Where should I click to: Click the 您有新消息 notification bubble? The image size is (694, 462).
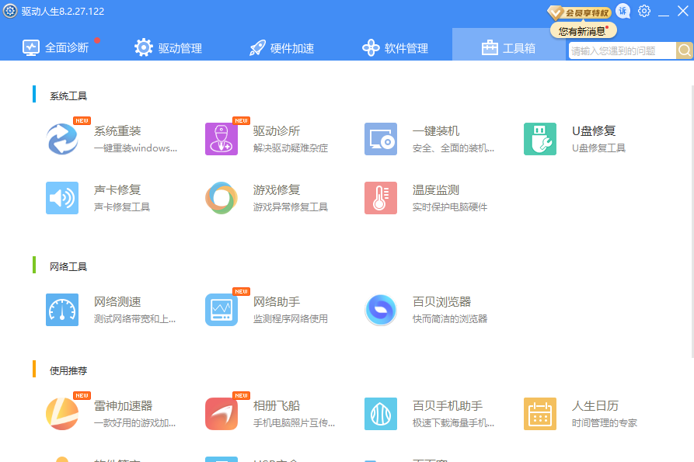[x=584, y=31]
